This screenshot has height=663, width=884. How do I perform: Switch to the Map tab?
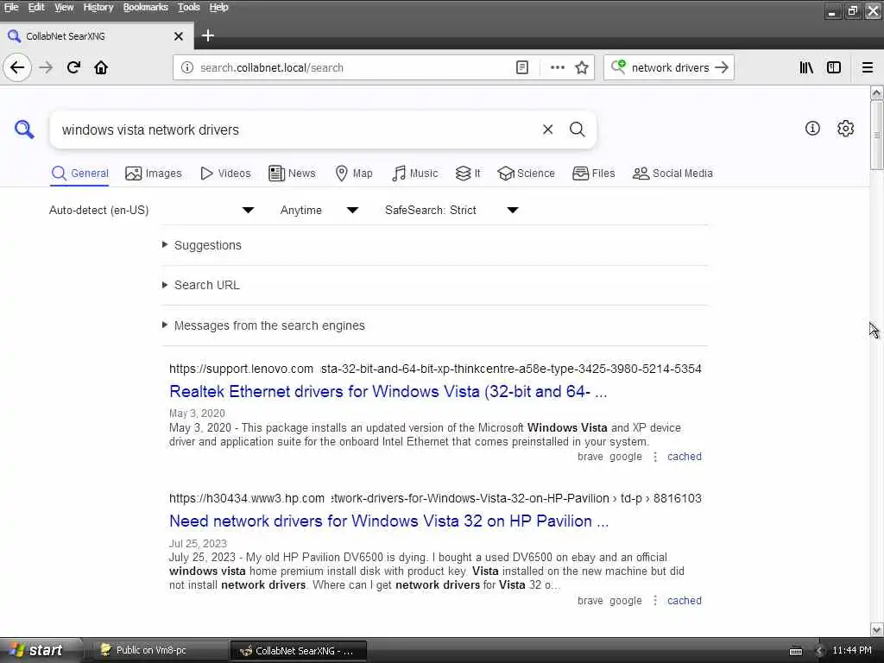click(353, 173)
